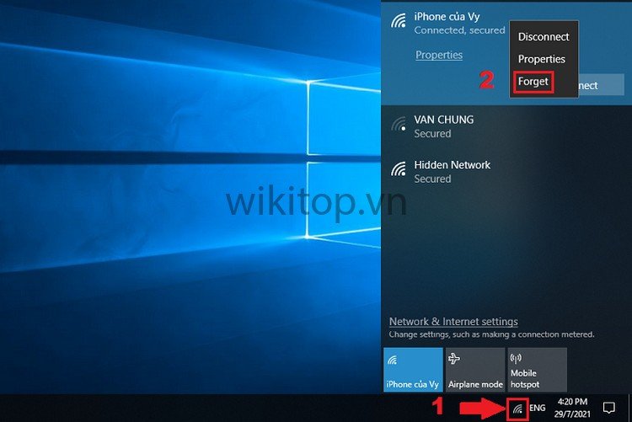Click the signal icon next to VAN CHUNG

pos(399,125)
